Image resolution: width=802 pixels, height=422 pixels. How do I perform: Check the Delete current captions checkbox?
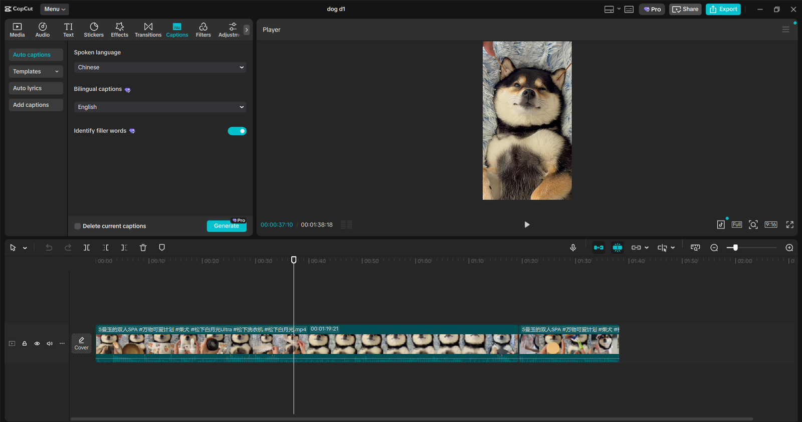coord(78,226)
